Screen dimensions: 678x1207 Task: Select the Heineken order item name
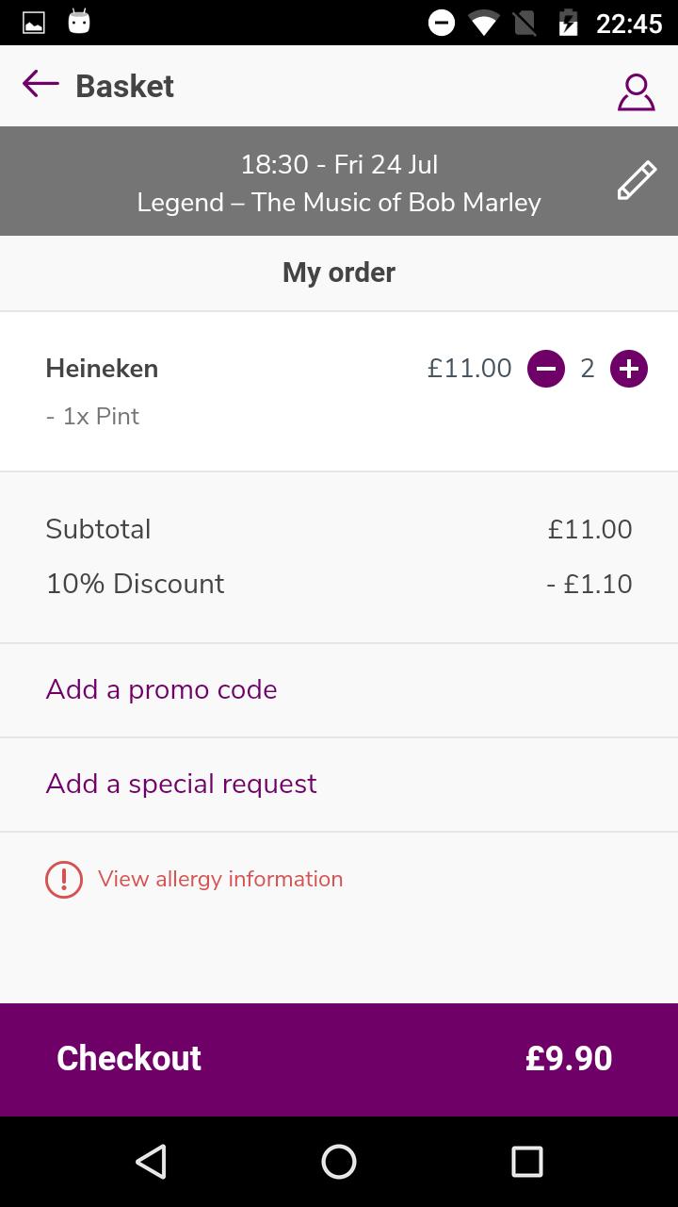102,368
